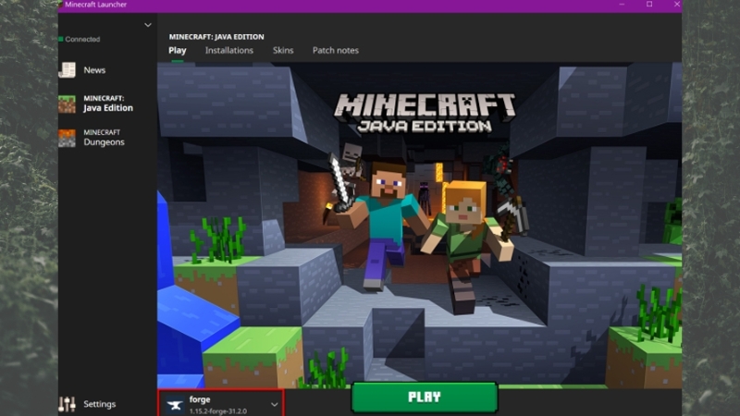The height and width of the screenshot is (416, 740).
Task: Click the Minecraft Java Edition hero artwork
Action: (x=418, y=222)
